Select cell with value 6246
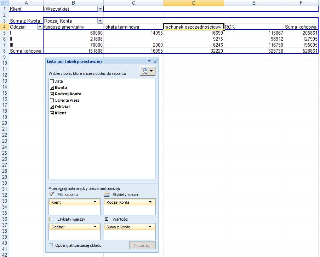 coord(194,45)
